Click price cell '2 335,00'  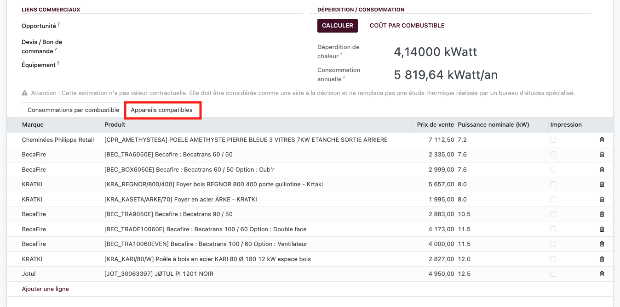[441, 155]
